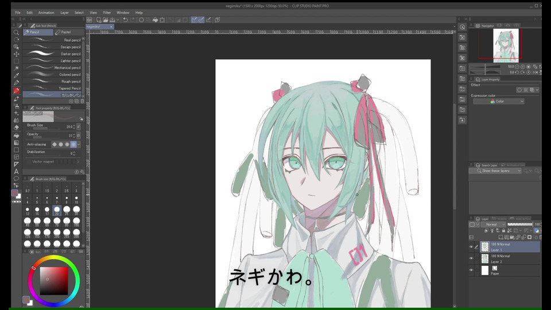This screenshot has height=310, width=551.
Task: Open the File menu
Action: click(x=18, y=13)
